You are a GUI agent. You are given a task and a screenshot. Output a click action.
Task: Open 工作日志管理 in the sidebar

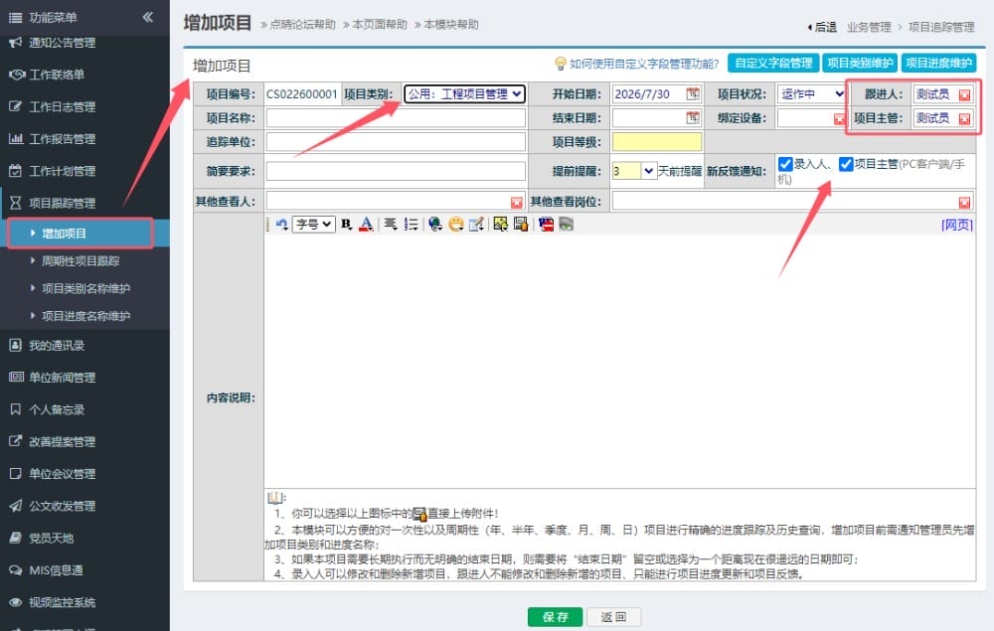tap(62, 107)
